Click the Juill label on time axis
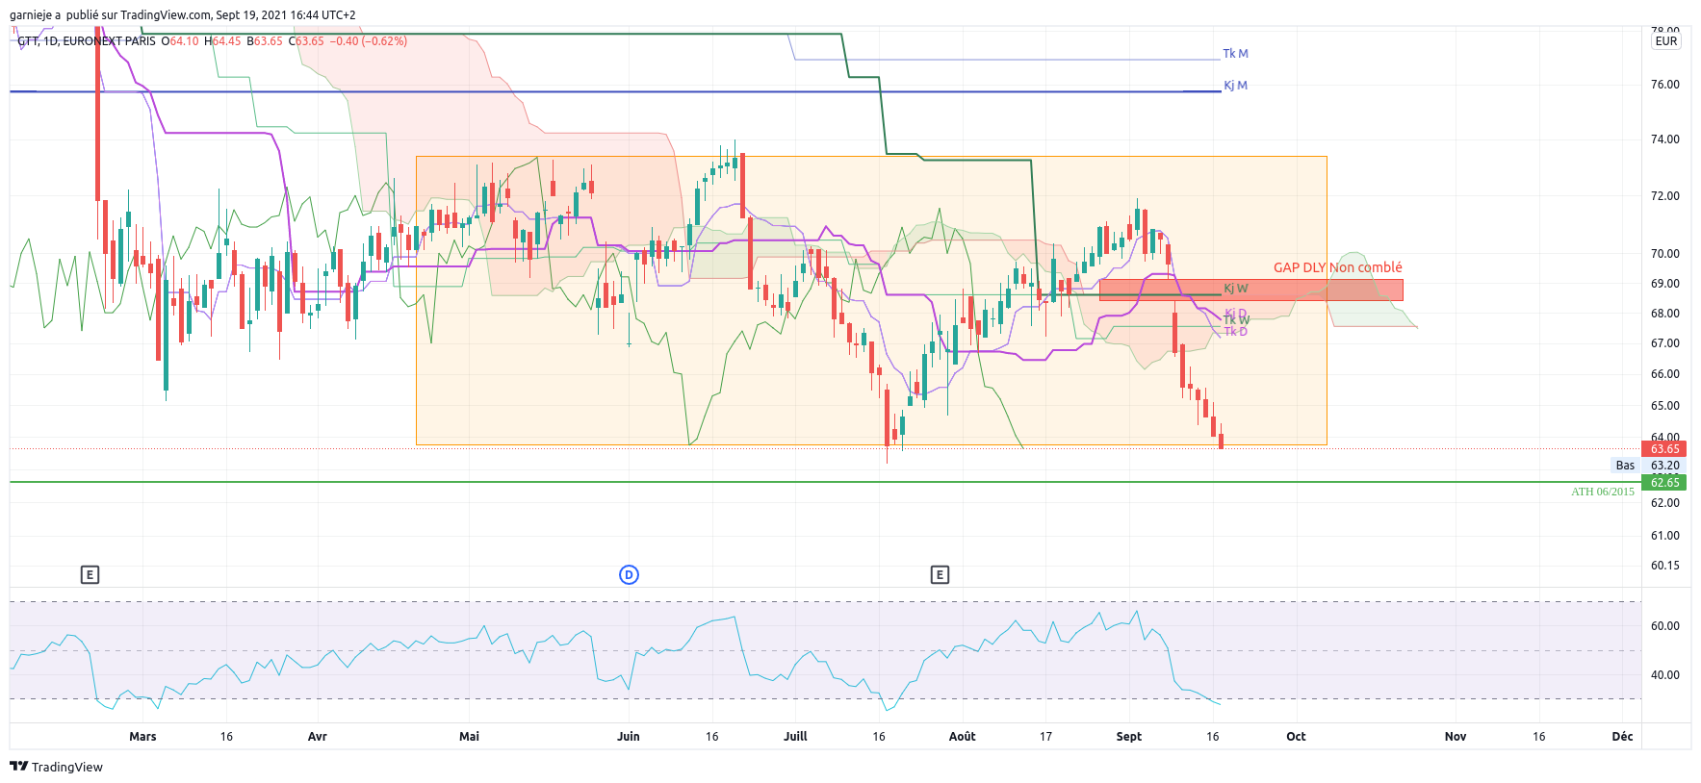This screenshot has height=783, width=1701. [x=795, y=737]
